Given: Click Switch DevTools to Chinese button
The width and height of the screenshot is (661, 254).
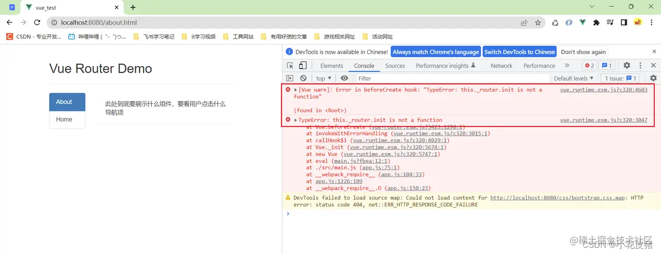Looking at the screenshot, I should coord(520,52).
